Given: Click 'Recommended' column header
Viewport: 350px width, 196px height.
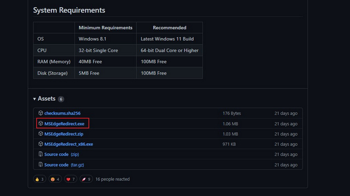Looking at the screenshot, I should pyautogui.click(x=170, y=28).
